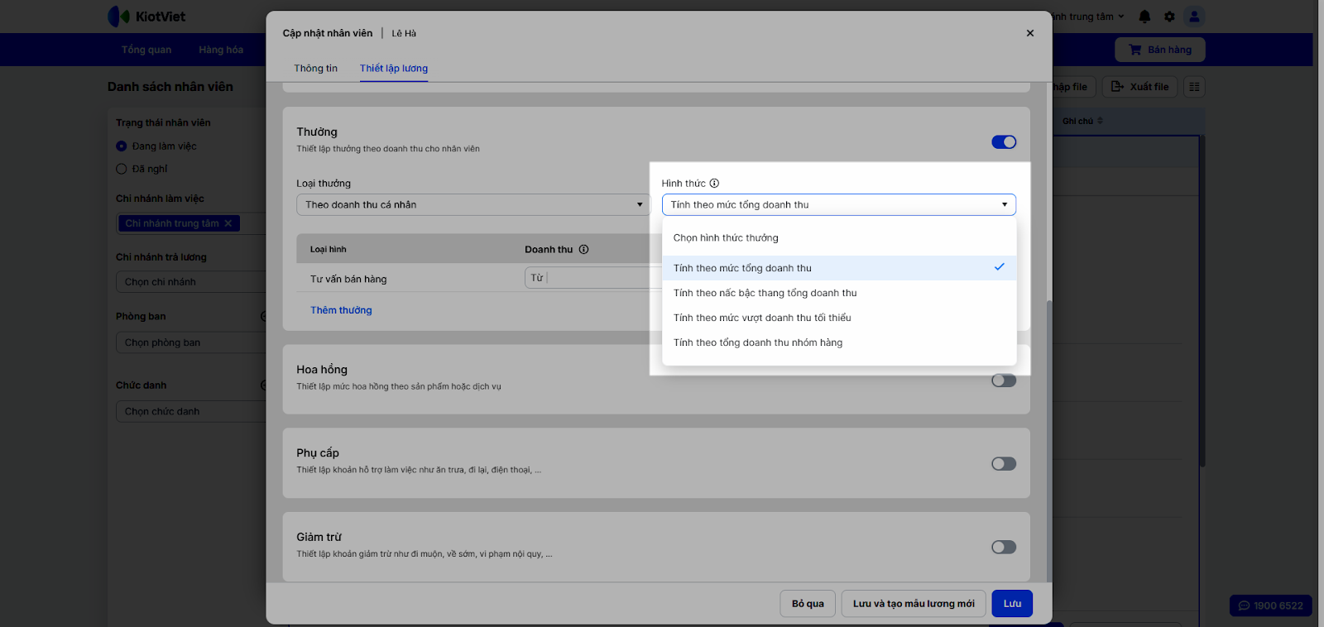Disable the Thưởng toggle switch
The width and height of the screenshot is (1324, 627).
[1004, 142]
